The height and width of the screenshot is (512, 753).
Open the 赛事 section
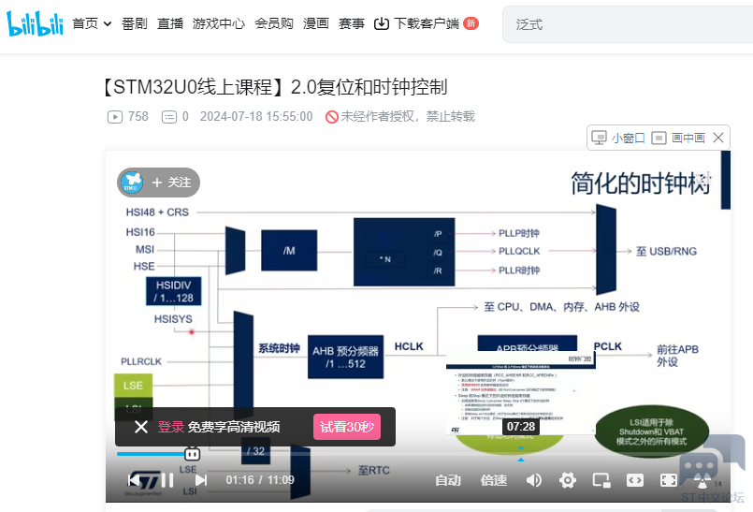352,23
